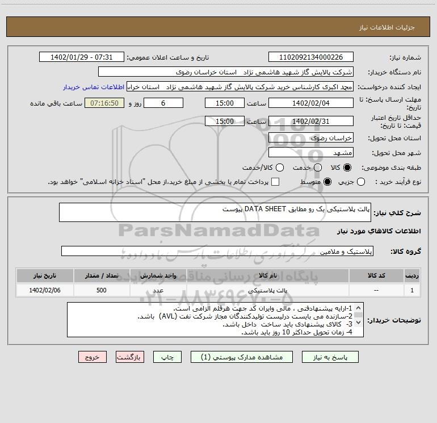Click the پاسخ به نیاز button

[x=330, y=357]
